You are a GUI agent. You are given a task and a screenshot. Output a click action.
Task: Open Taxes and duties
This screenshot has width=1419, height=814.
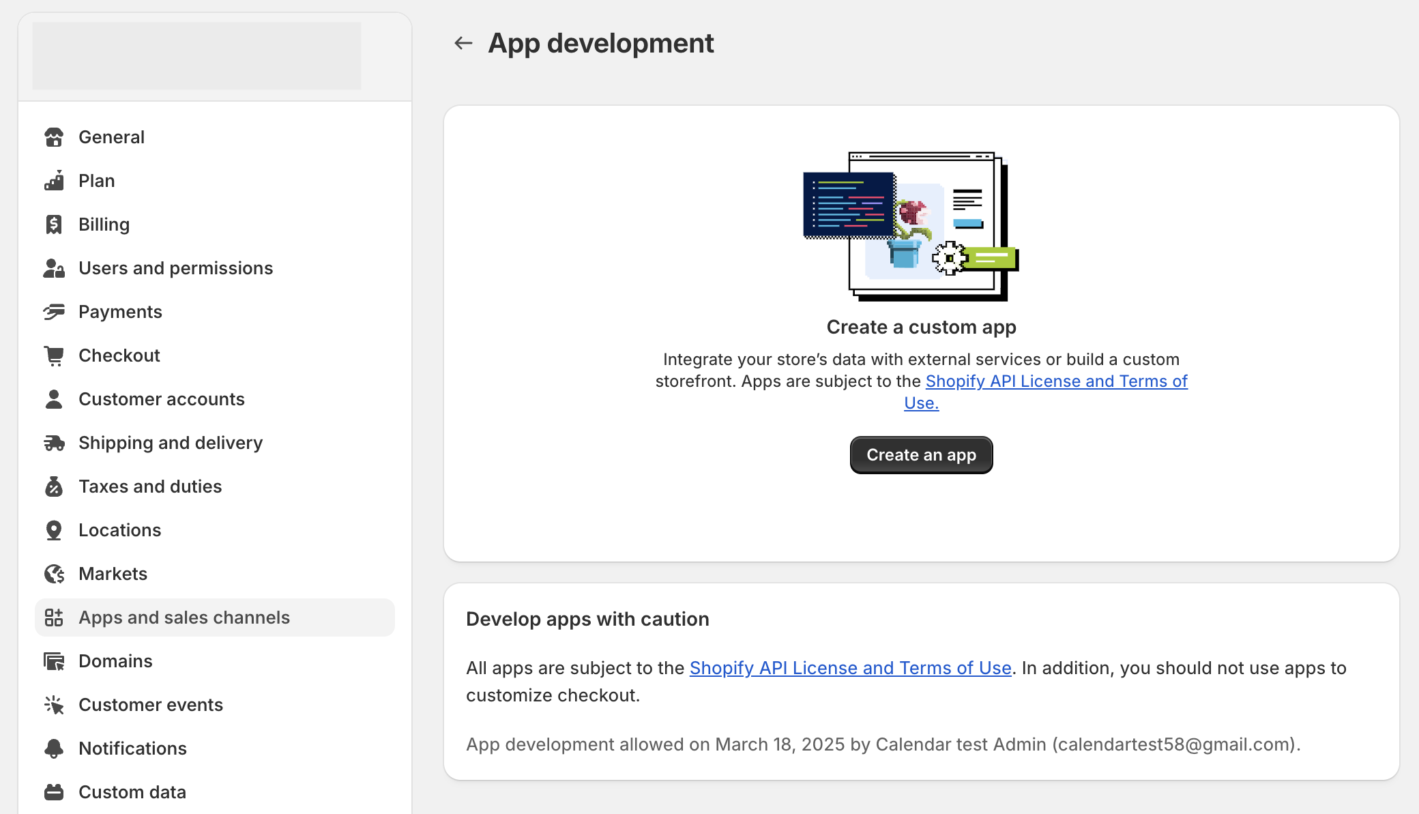[215, 486]
